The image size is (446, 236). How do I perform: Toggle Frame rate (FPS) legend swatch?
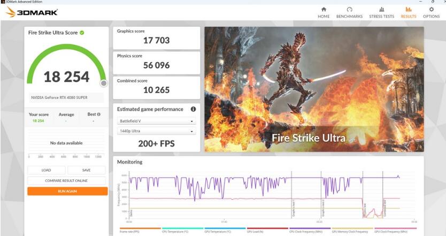[x=140, y=229]
